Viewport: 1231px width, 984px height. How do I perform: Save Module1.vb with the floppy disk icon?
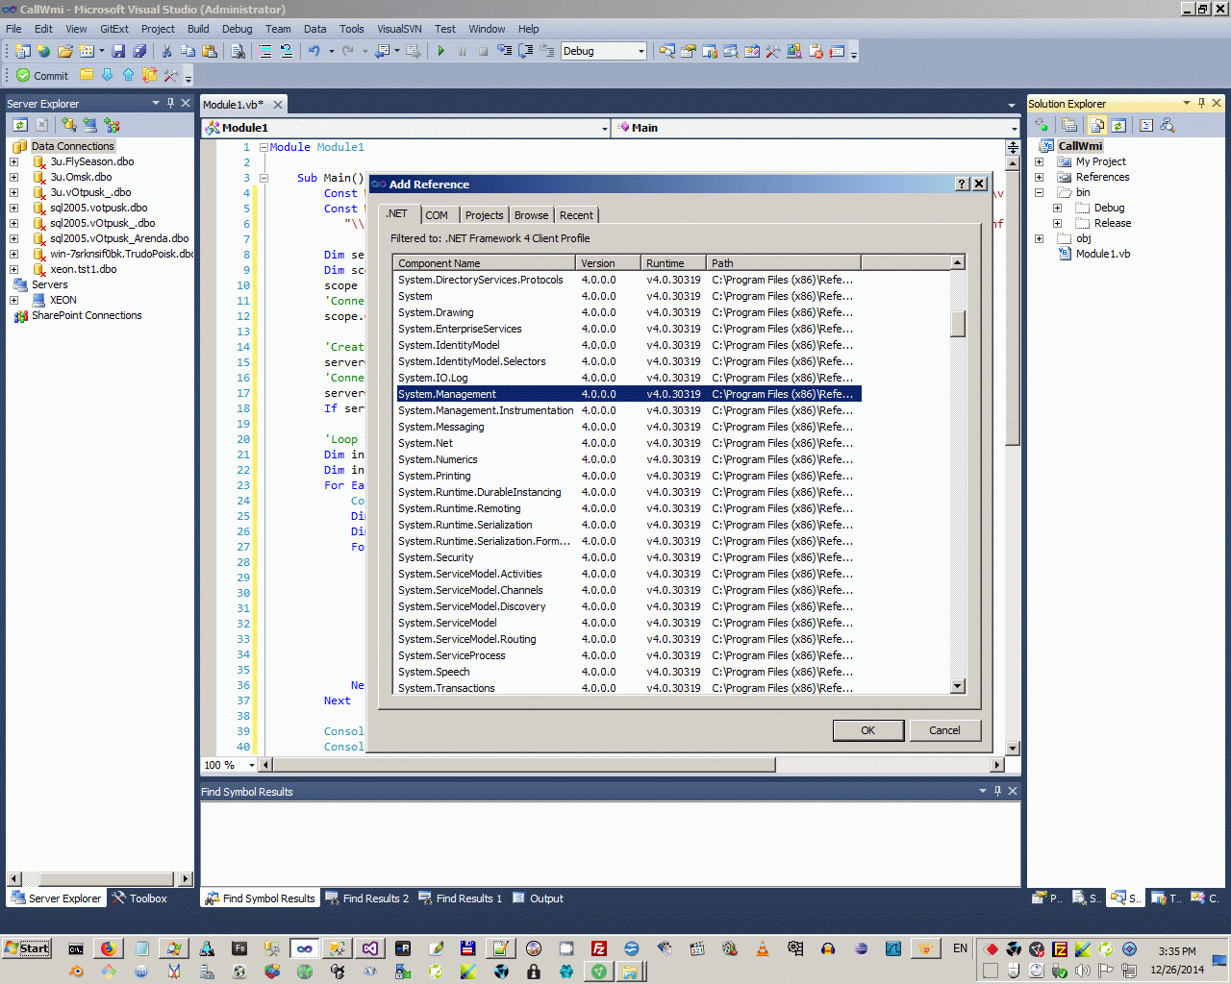(x=118, y=51)
